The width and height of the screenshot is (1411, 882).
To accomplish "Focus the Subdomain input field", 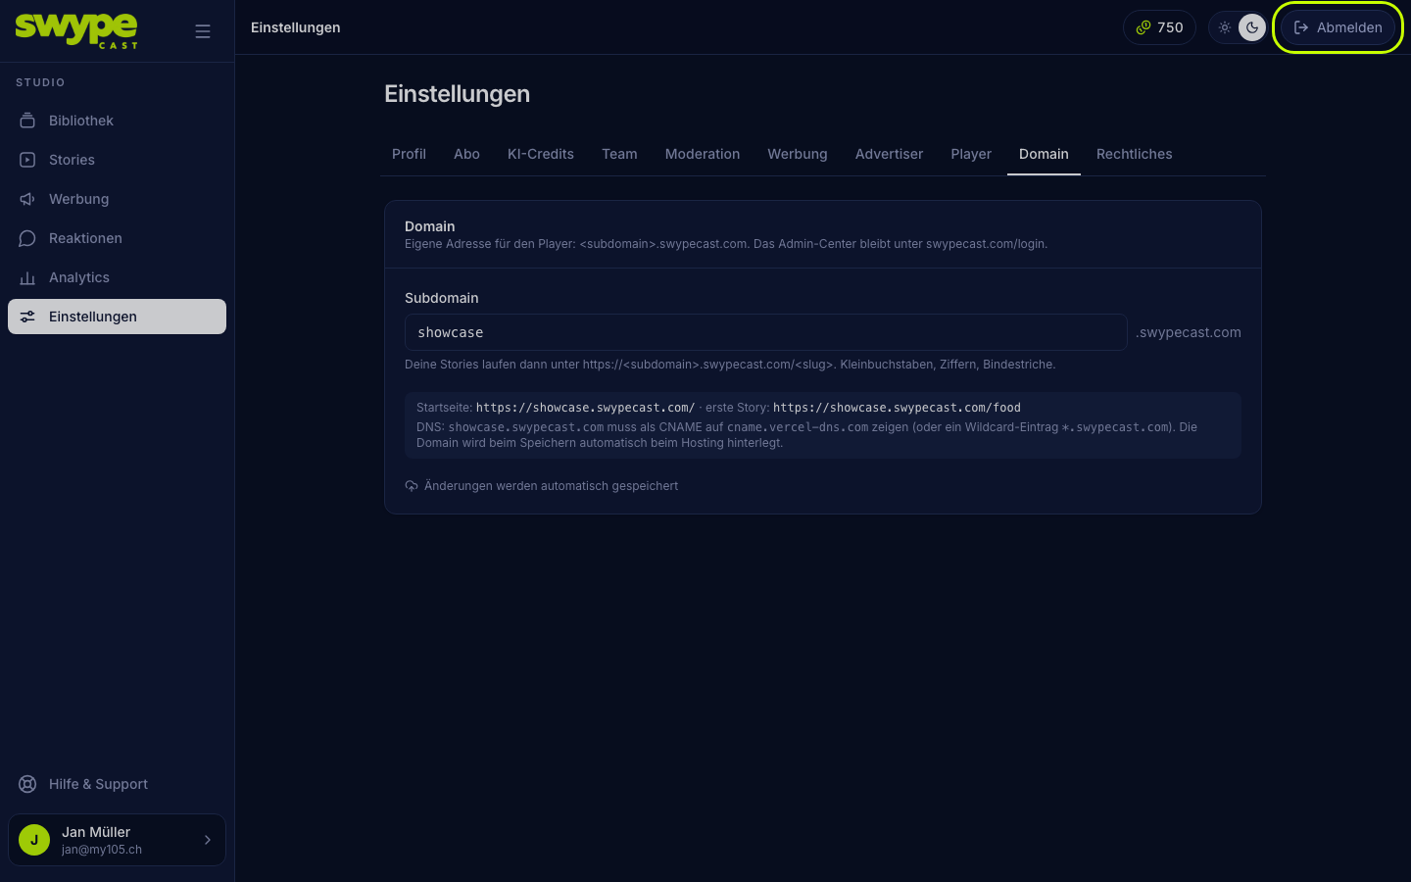I will point(765,332).
